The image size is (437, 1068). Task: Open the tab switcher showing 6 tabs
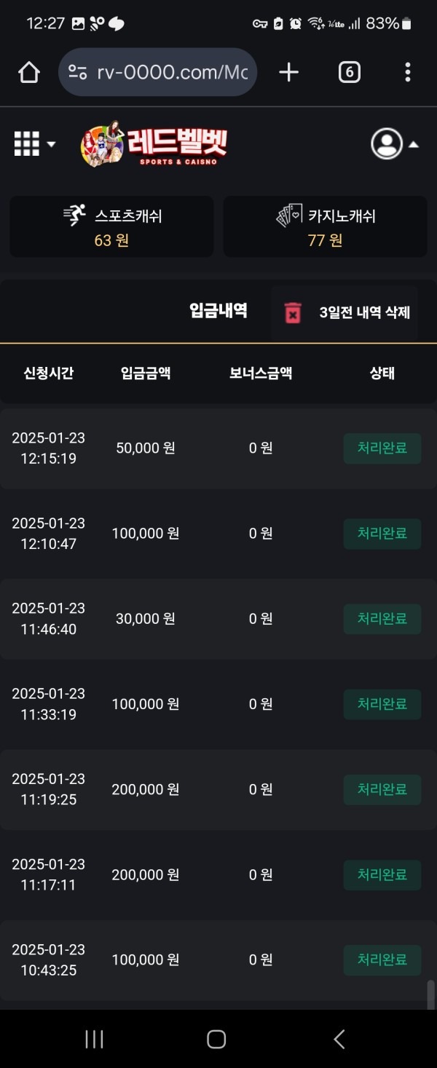tap(349, 72)
